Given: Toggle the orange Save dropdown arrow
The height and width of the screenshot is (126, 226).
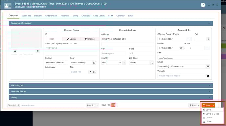Looking at the screenshot, I should pos(213,105).
